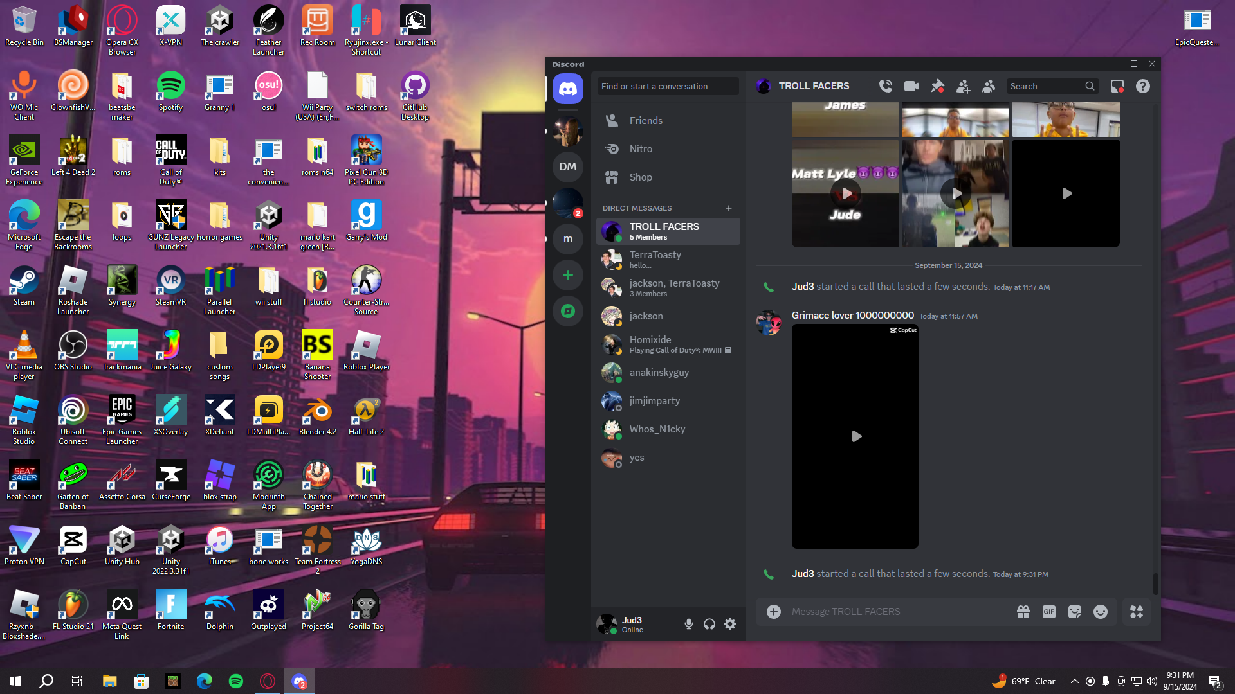Open the attachment plus menu in message box
Screen dimensions: 1235x694
click(774, 612)
